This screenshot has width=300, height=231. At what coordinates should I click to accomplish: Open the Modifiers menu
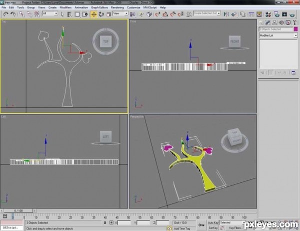tap(65, 8)
